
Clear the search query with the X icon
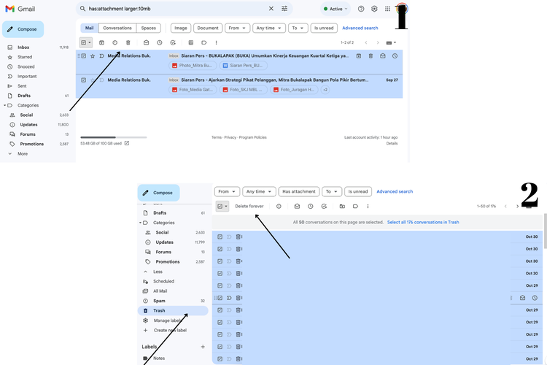(x=271, y=9)
